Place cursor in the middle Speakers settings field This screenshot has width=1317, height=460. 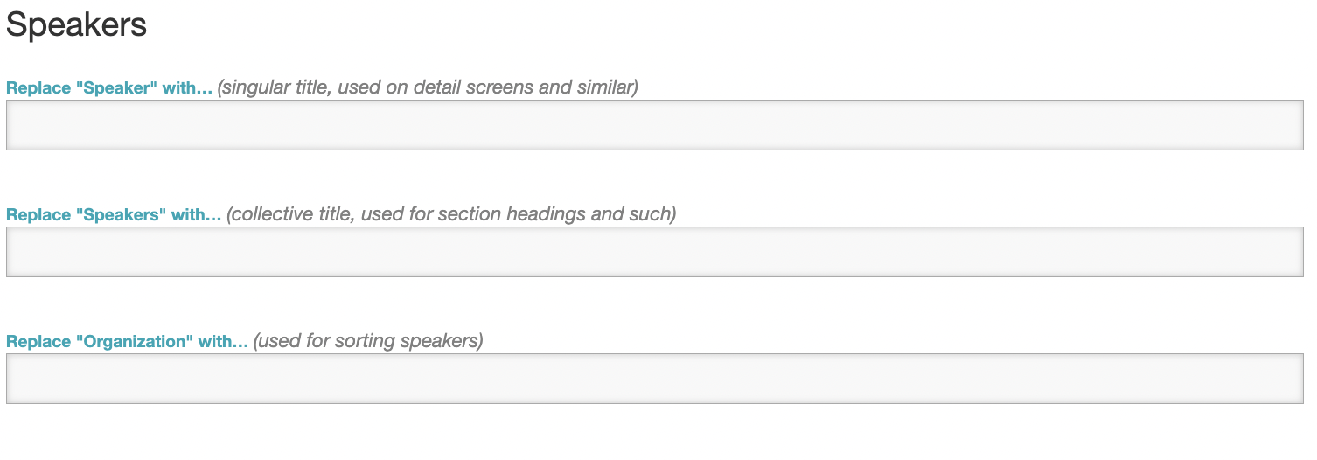coord(654,252)
